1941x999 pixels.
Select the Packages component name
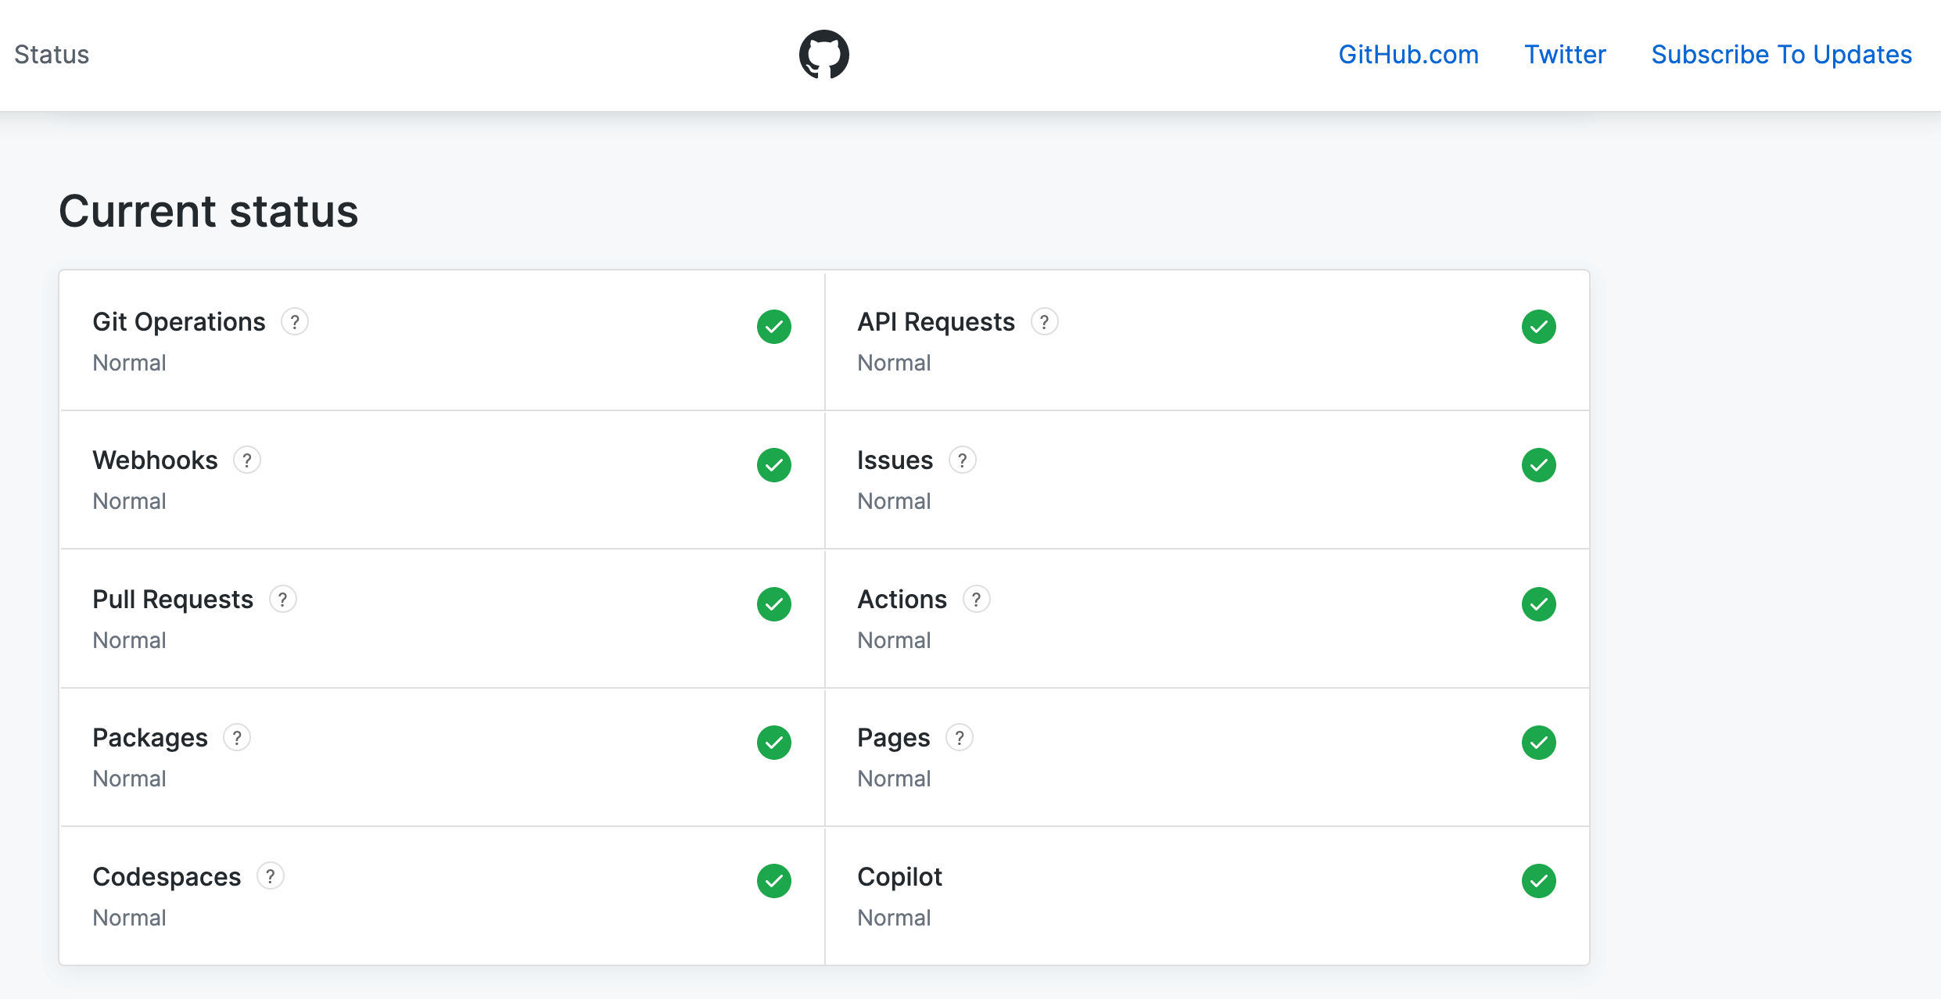pos(150,738)
